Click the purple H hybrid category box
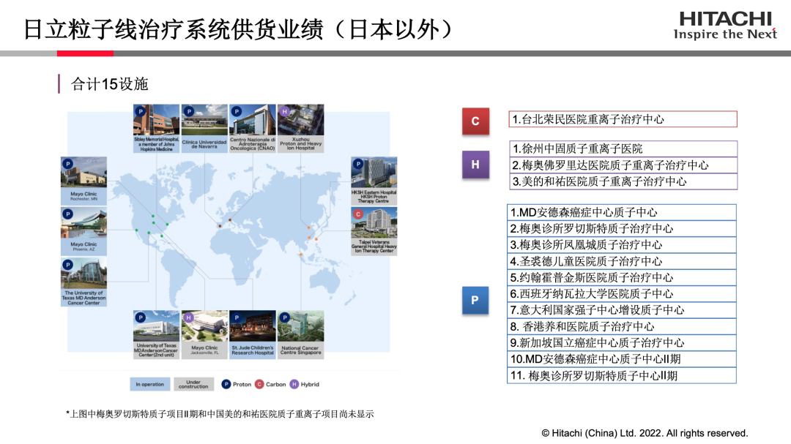Screen dimensions: 791x444 [475, 165]
